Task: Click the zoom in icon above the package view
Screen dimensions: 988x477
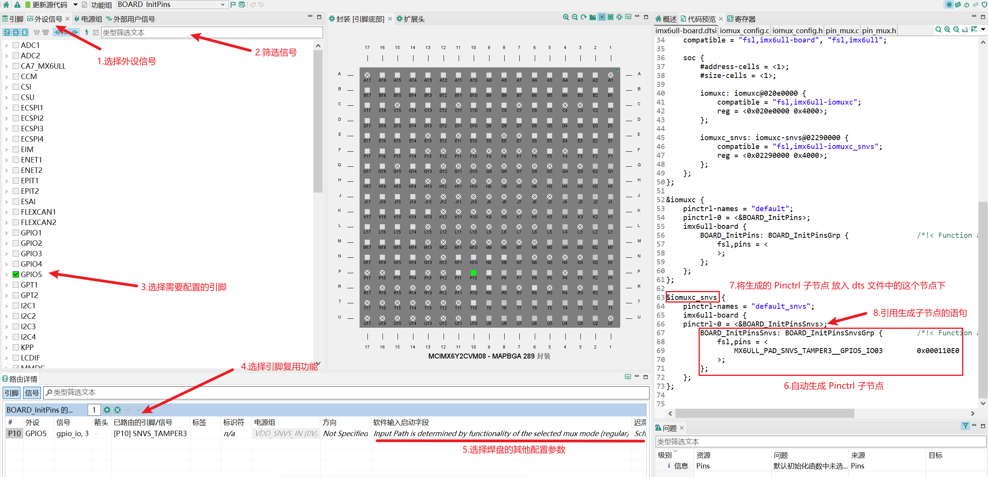Action: pos(565,17)
